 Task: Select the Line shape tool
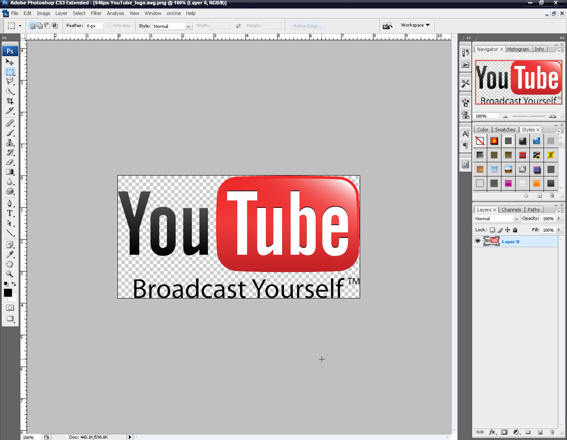pos(10,233)
